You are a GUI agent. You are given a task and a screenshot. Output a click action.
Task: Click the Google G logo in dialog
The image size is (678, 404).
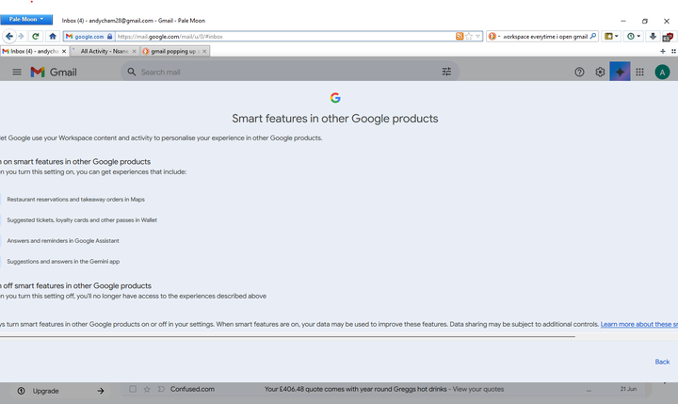335,98
